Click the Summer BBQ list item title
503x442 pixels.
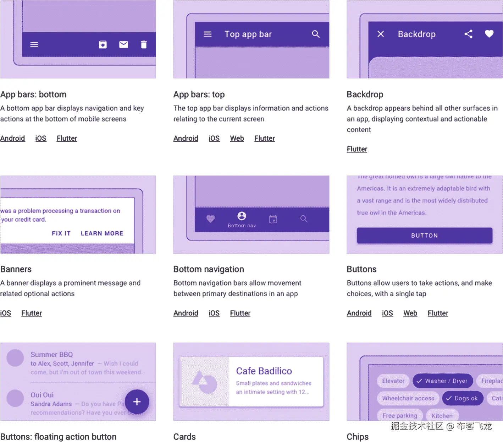pyautogui.click(x=52, y=355)
